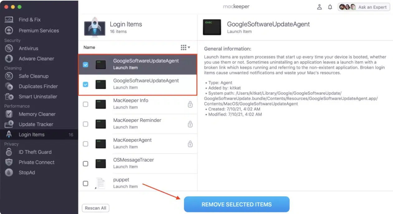This screenshot has width=393, height=214.
Task: Check the MacKeeperAgent checkbox
Action: [x=85, y=144]
